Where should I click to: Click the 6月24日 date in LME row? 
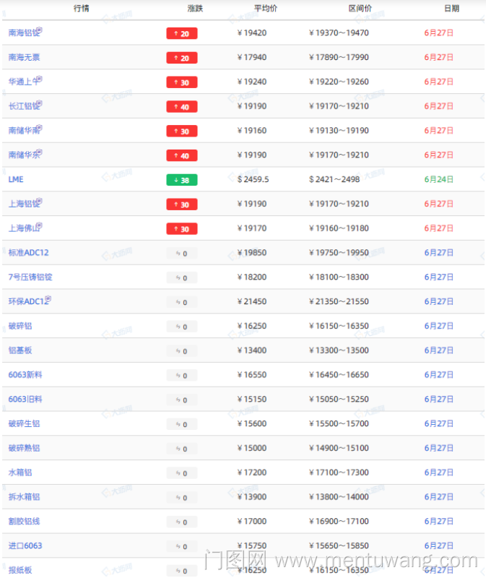click(439, 179)
